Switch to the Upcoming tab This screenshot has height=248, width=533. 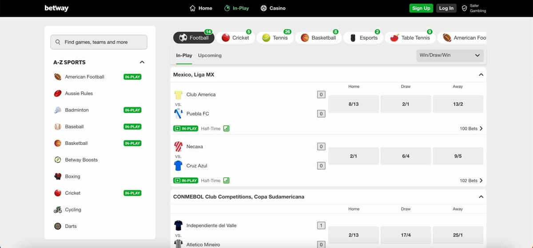tap(210, 55)
